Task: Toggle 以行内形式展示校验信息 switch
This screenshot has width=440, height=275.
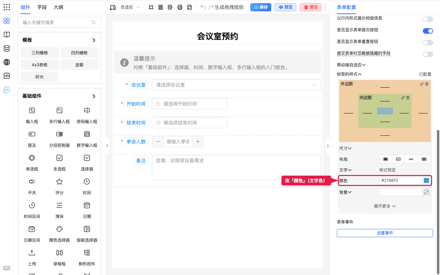Action: point(428,19)
